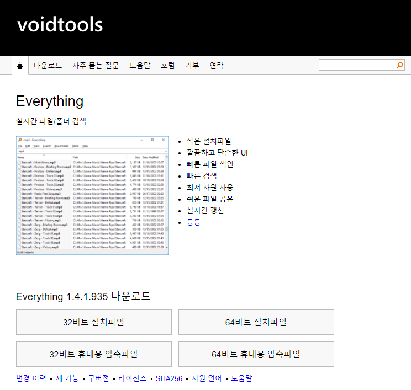Click the 실시간 갱신 bullet text
The height and width of the screenshot is (390, 411).
205,211
